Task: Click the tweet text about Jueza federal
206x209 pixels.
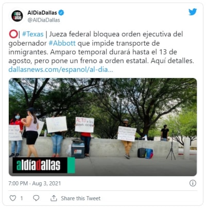Action: [x=101, y=47]
